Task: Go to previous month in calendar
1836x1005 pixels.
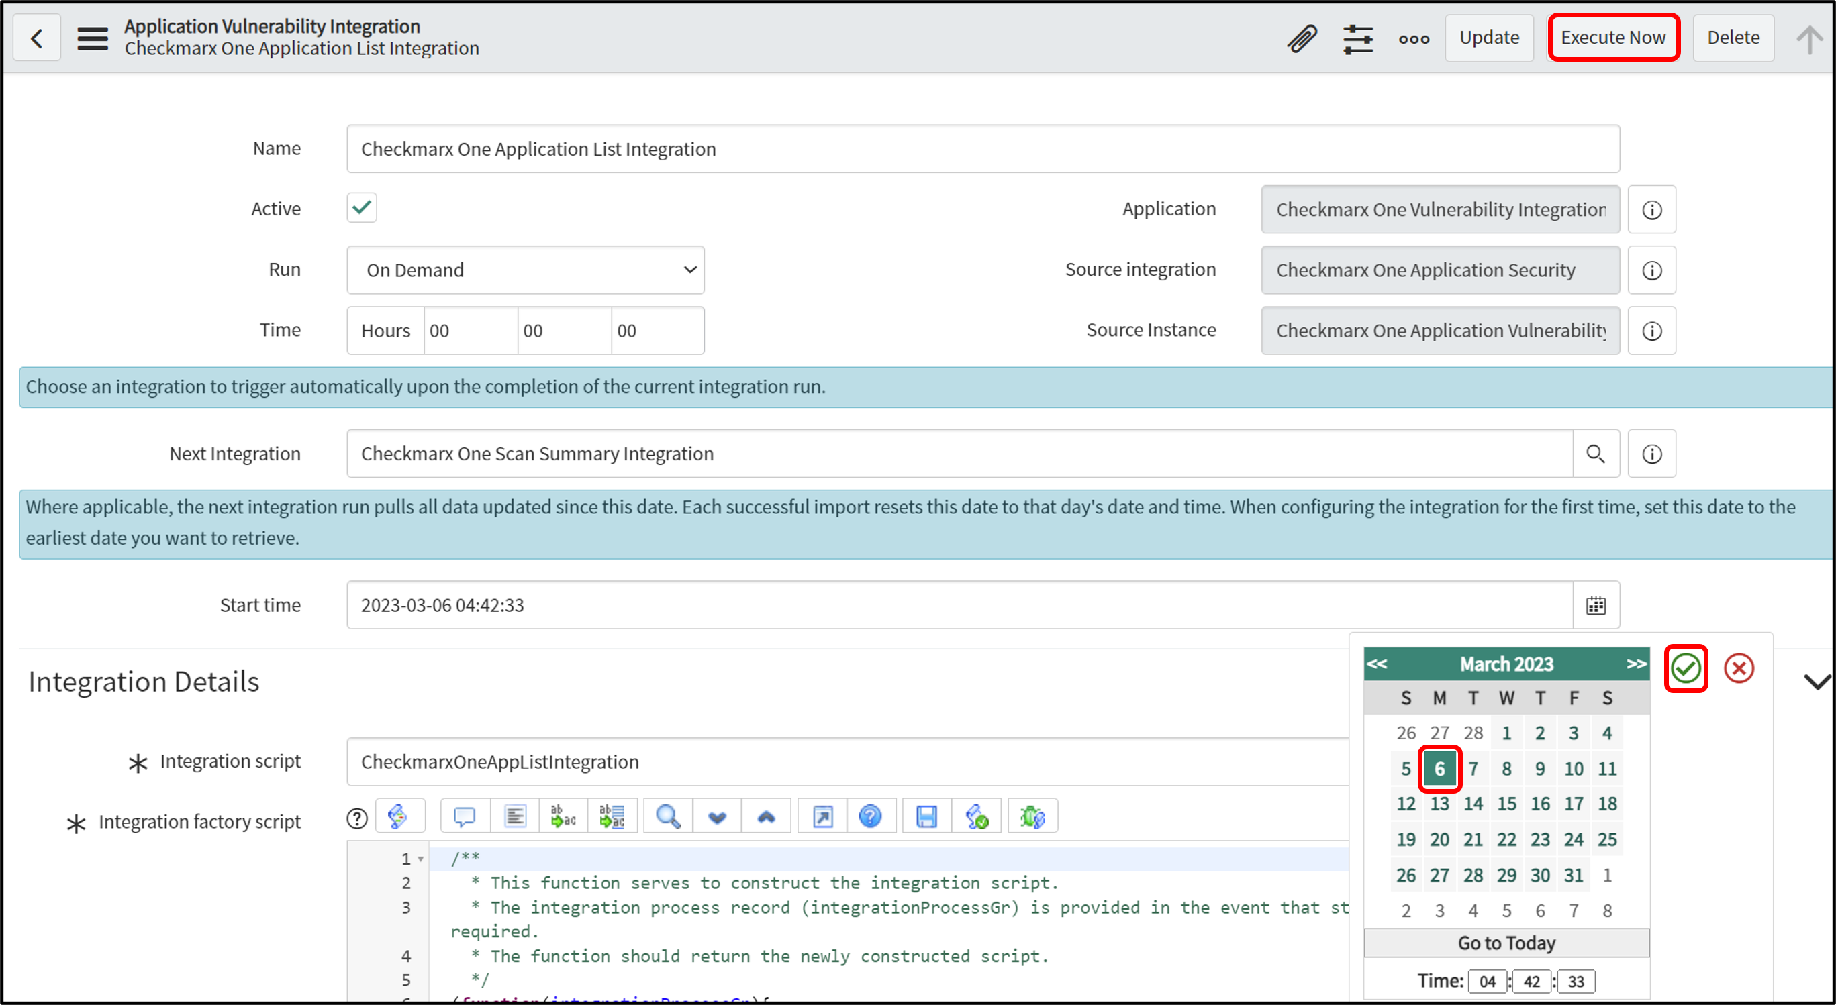Action: [x=1376, y=664]
